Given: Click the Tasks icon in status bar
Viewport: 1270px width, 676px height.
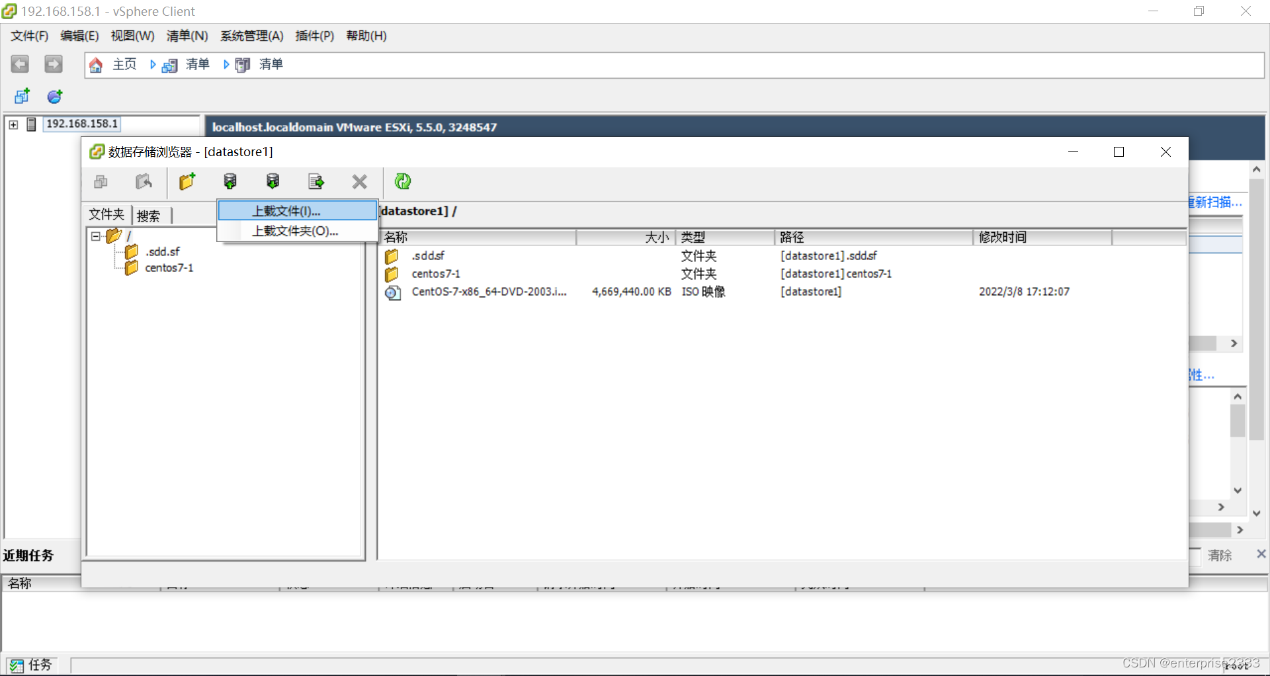Looking at the screenshot, I should (17, 665).
